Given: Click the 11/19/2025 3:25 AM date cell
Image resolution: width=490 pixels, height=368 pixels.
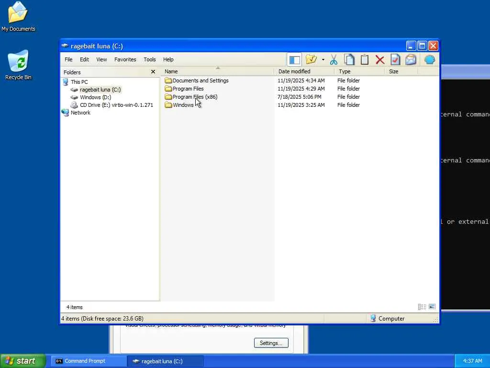Looking at the screenshot, I should 301,105.
